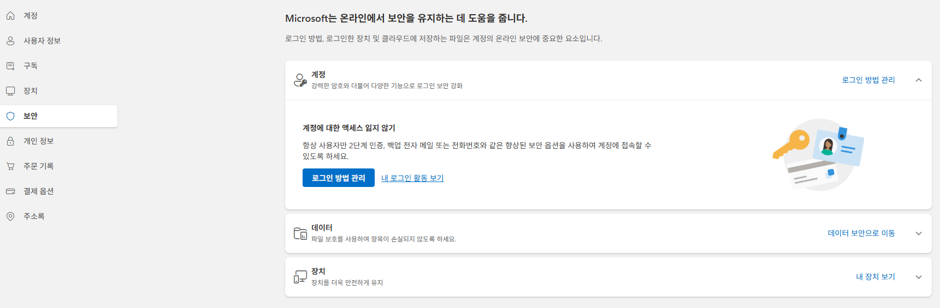Click the monitor icon beside 장치 in sidebar
Viewport: 940px width, 308px height.
point(10,91)
